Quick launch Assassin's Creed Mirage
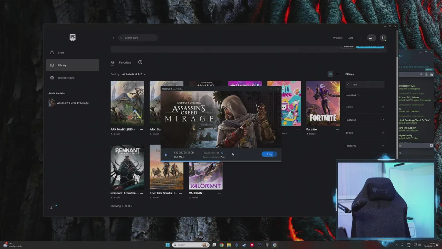 pos(73,103)
